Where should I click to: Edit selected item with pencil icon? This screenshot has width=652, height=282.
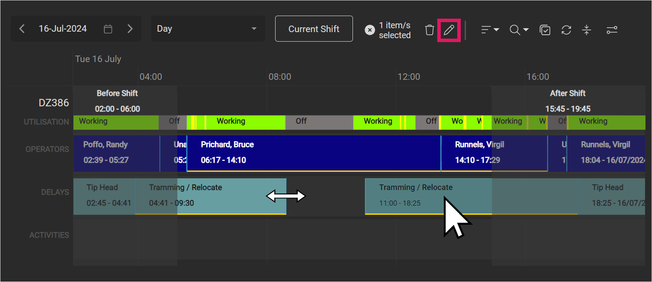[x=449, y=30]
